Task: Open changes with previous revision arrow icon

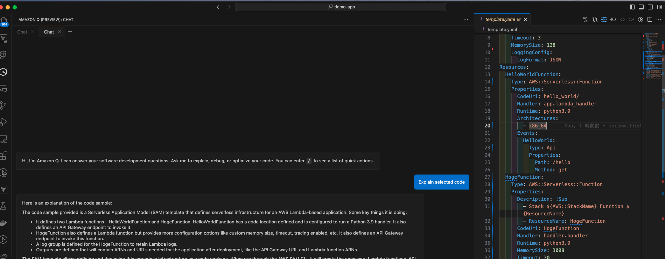Action: click(x=613, y=20)
